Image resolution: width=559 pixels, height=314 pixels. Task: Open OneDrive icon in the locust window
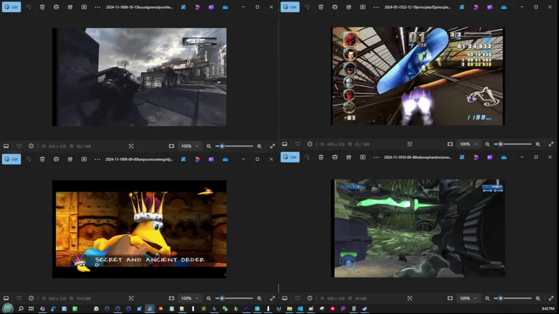[225, 7]
